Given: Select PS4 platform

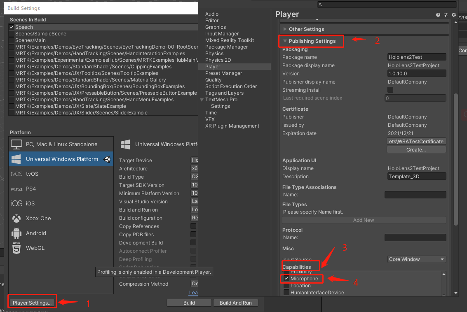Looking at the screenshot, I should (x=61, y=189).
